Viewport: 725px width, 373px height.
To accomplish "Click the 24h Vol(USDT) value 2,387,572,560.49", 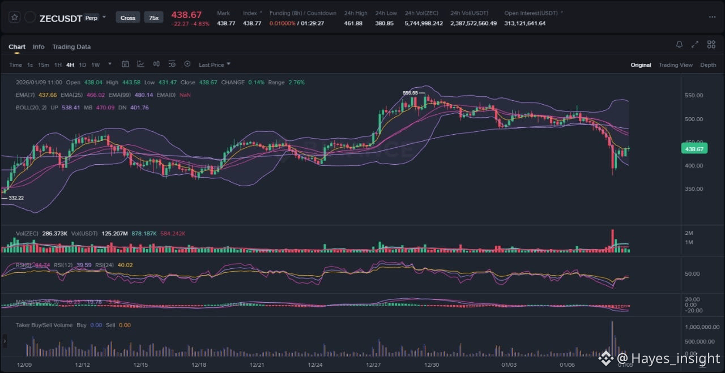I will click(474, 23).
